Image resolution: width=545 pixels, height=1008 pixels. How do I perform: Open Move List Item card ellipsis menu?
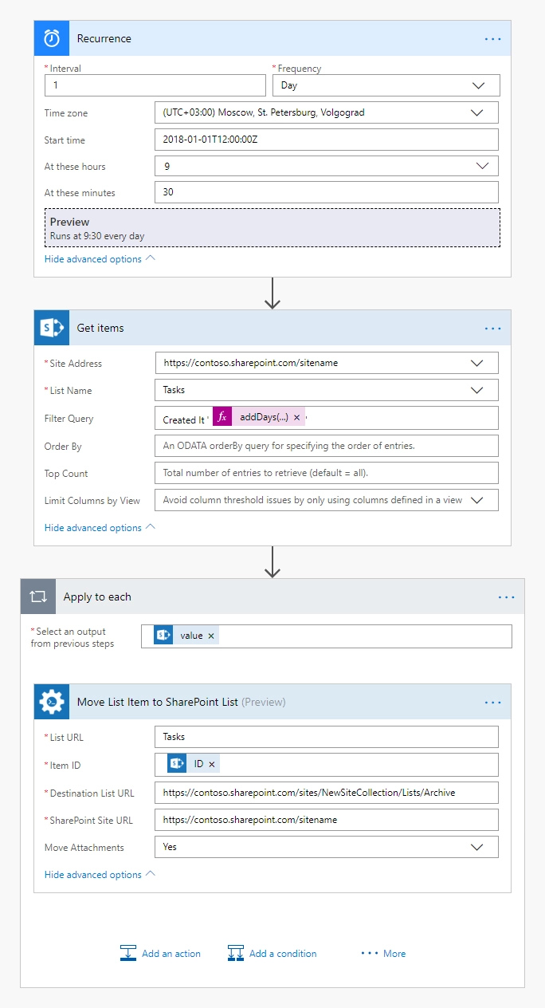[493, 703]
